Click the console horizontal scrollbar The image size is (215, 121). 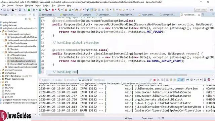63,114
